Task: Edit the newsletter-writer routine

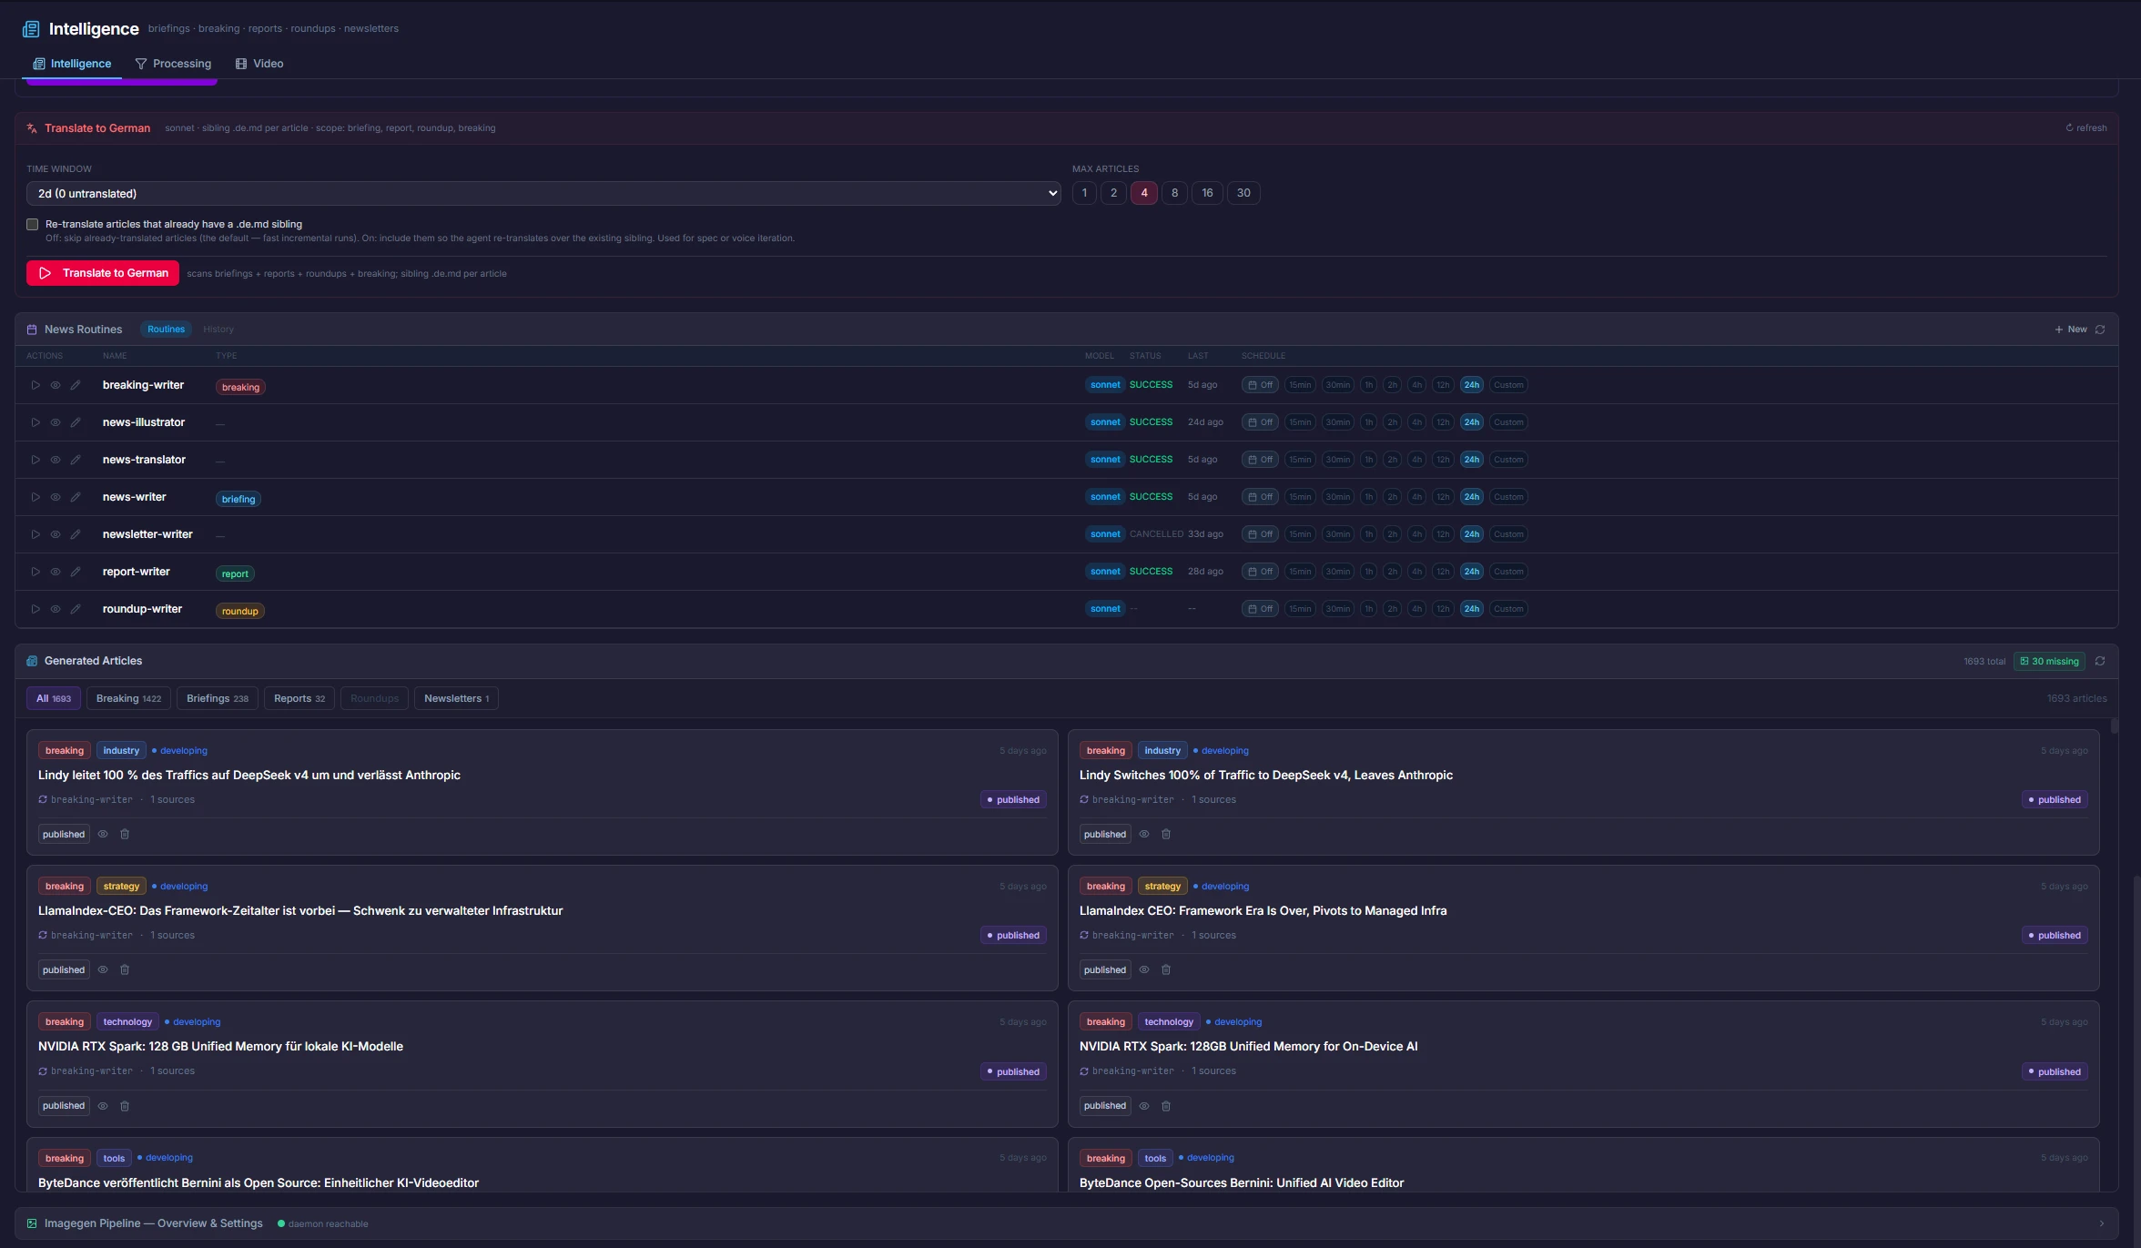Action: [76, 534]
